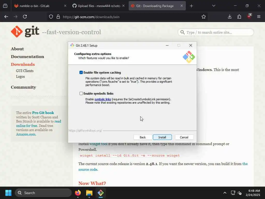Viewport: 265px width, 199px height.
Task: Click the muted volume tray icon
Action: click(240, 193)
